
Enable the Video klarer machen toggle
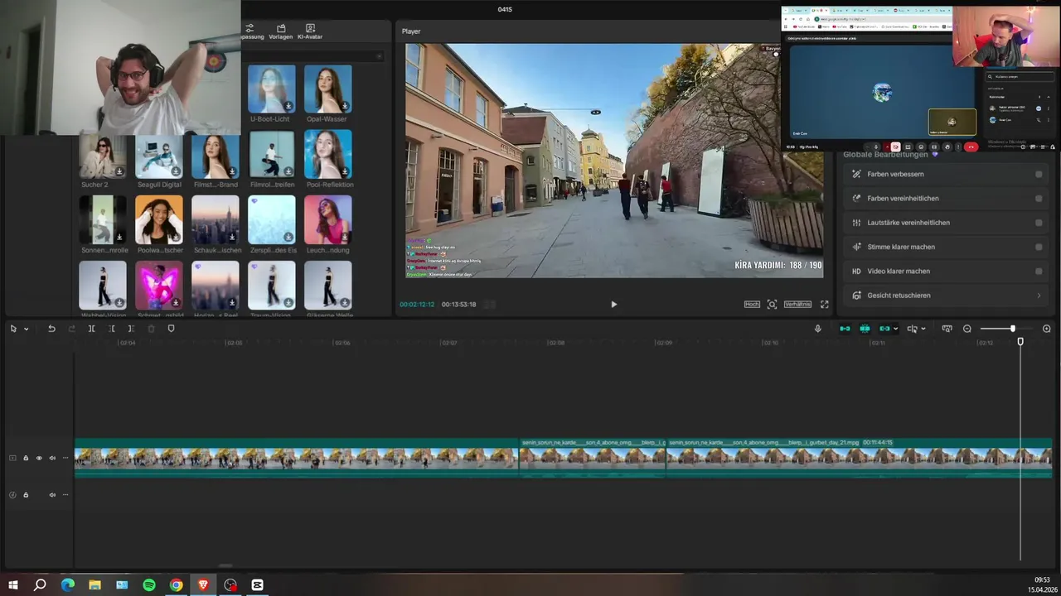(x=1039, y=271)
